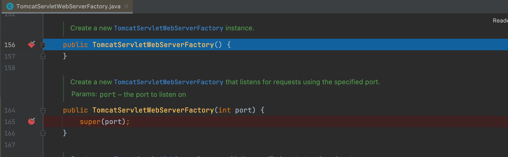Select the TomcatServletWebServerFactory.java editor tab
508x157 pixels.
tap(67, 6)
